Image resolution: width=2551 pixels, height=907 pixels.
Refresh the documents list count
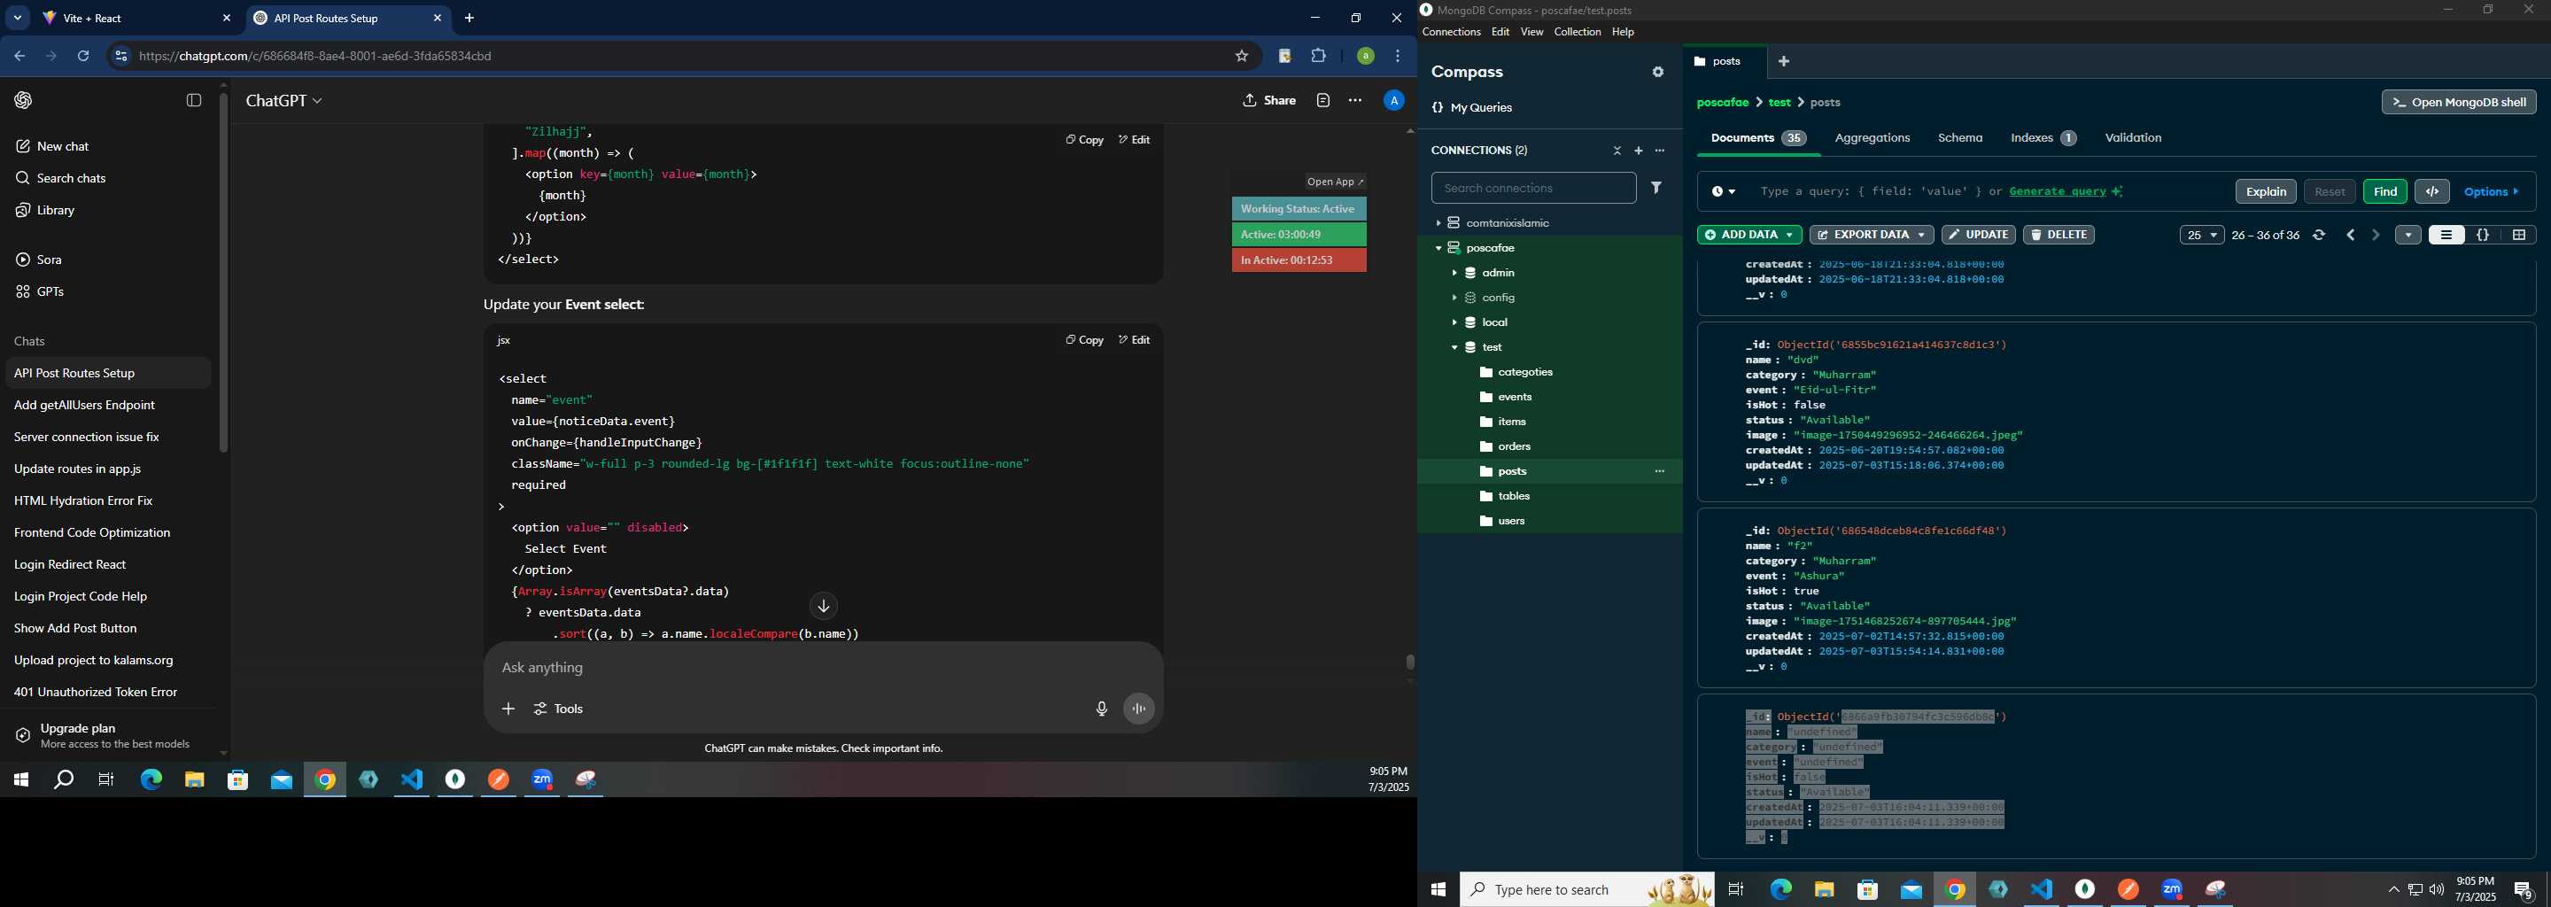[2318, 236]
